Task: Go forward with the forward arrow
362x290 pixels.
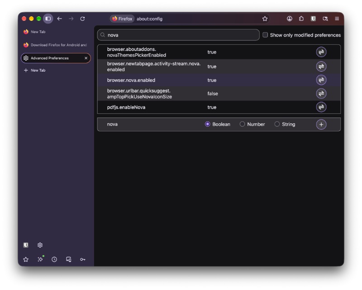Action: click(x=71, y=19)
